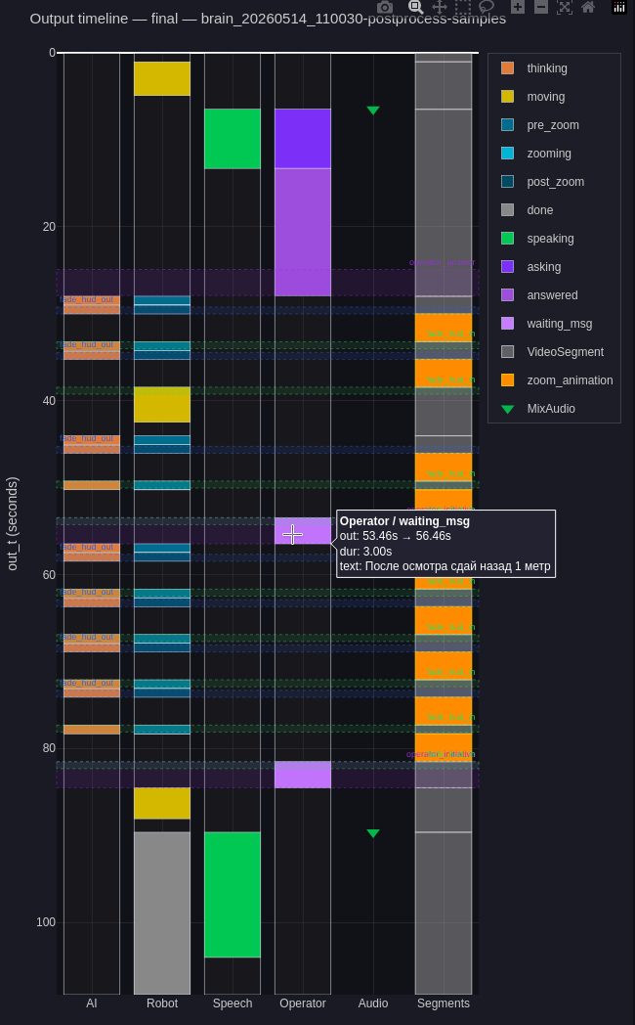Viewport: 635px width, 1025px height.
Task: Click the zoom_animation orange legend swatch
Action: 507,379
